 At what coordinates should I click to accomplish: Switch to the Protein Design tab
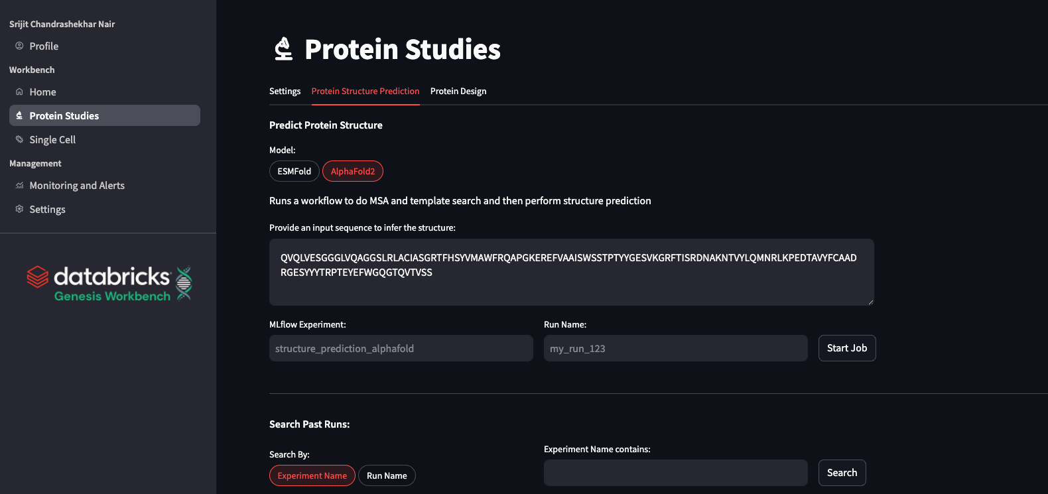[x=458, y=91]
